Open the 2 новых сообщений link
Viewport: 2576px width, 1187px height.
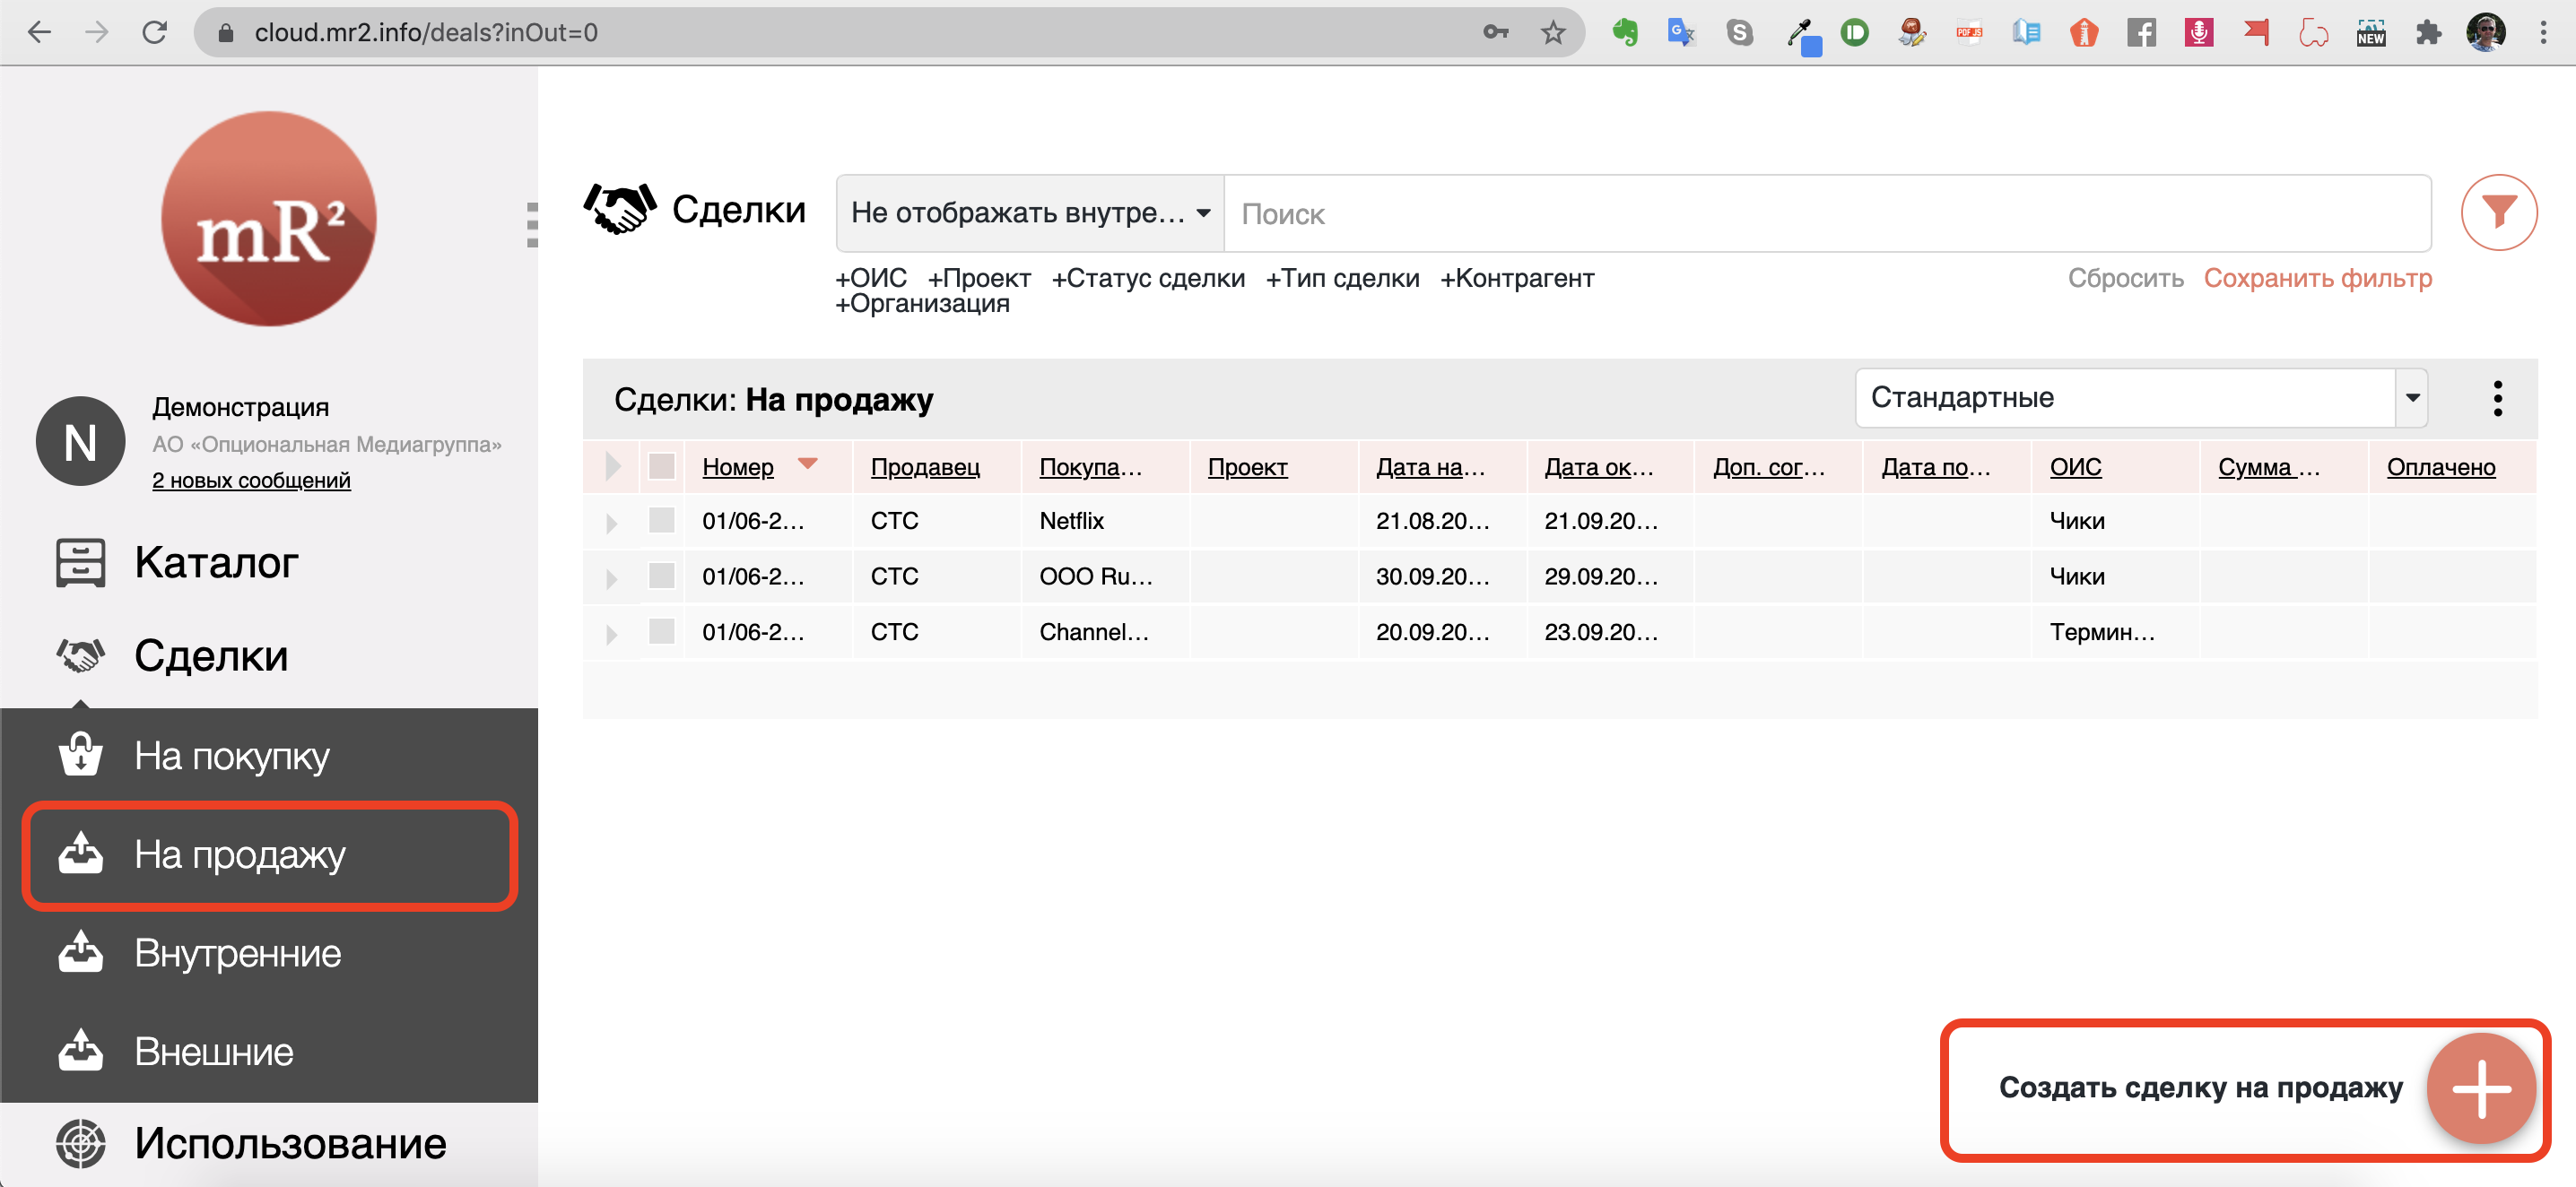[251, 480]
